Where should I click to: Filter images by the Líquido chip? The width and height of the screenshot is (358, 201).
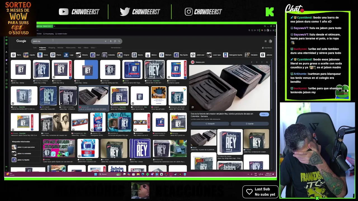pyautogui.click(x=30, y=55)
